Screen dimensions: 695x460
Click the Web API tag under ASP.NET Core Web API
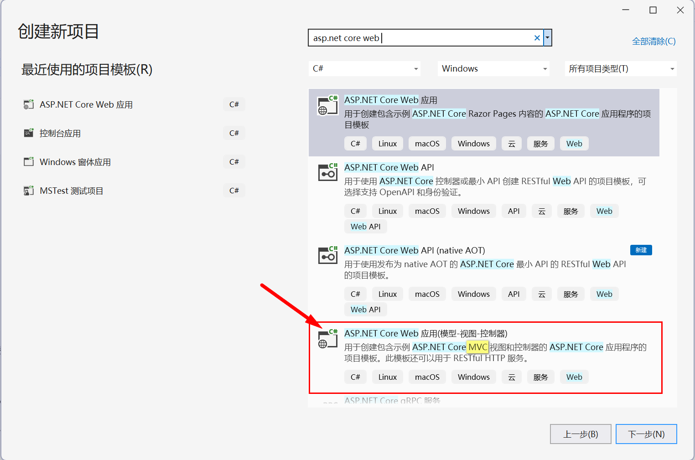coord(365,227)
